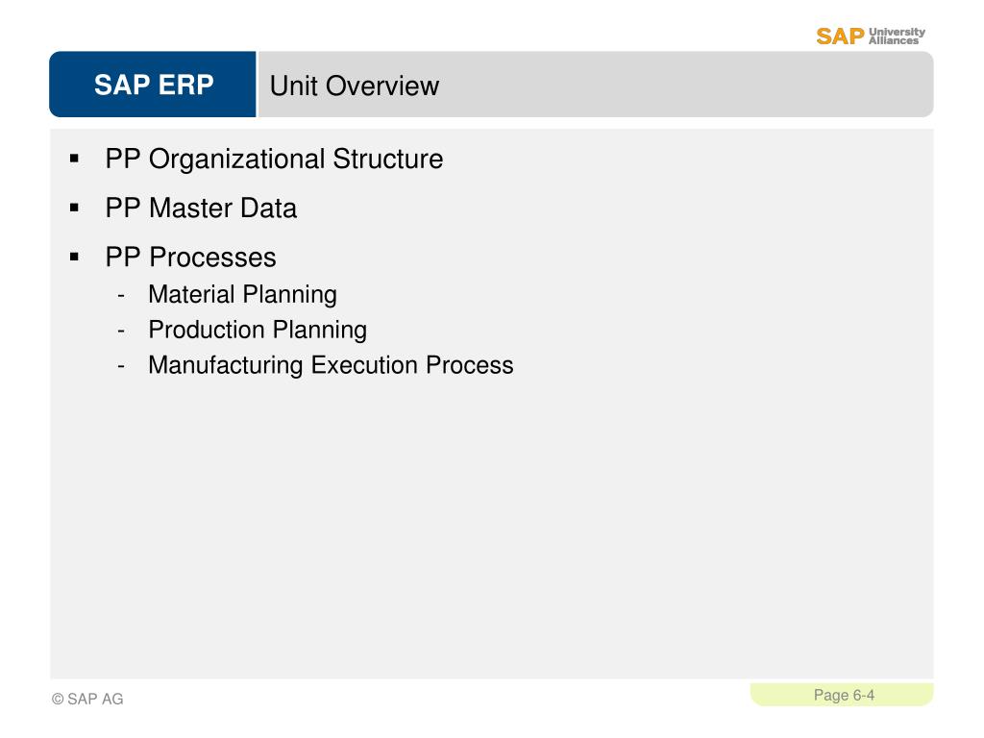Click the PP Processes bullet text
The width and height of the screenshot is (984, 738).
pyautogui.click(x=191, y=258)
